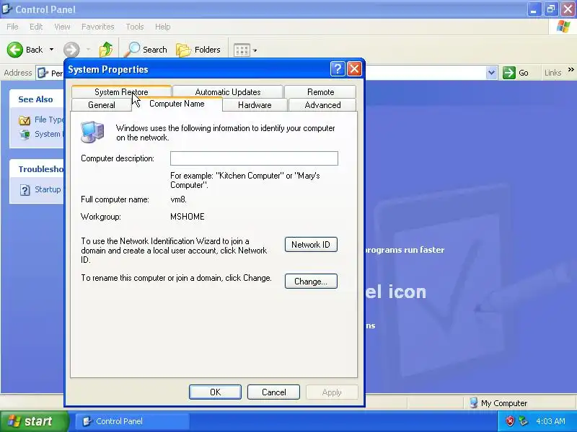Click the Network ID button
This screenshot has height=432, width=577.
tap(311, 245)
